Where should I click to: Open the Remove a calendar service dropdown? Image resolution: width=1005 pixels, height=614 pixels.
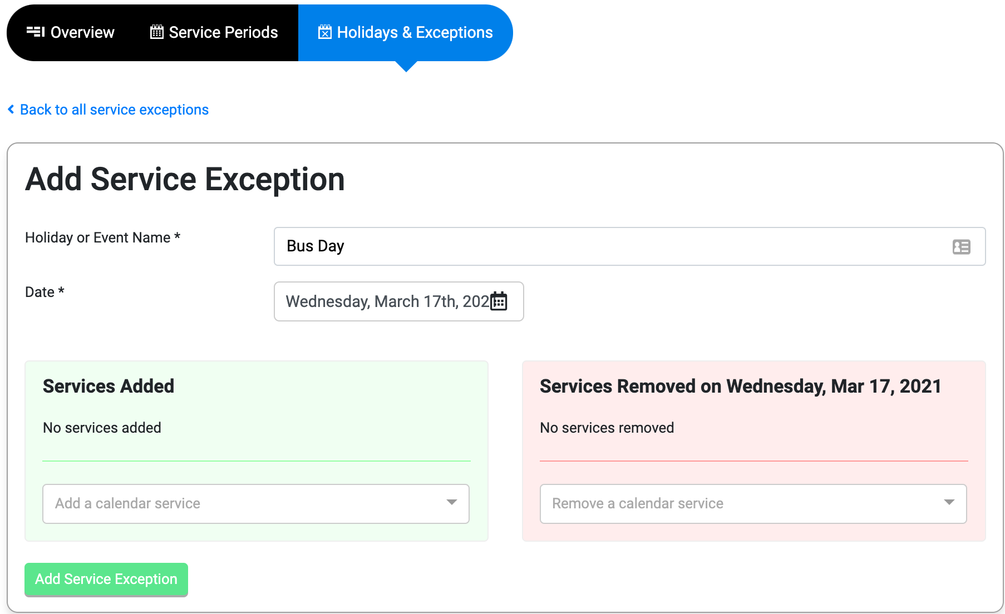753,503
